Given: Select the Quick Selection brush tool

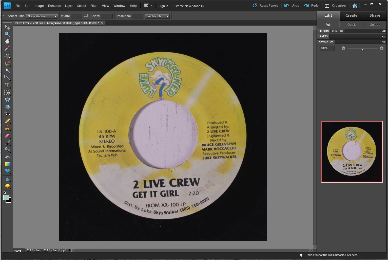Looking at the screenshot, I should coord(7,78).
